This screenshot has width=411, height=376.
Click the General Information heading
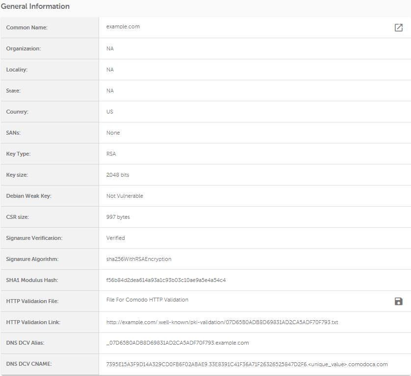coord(35,6)
